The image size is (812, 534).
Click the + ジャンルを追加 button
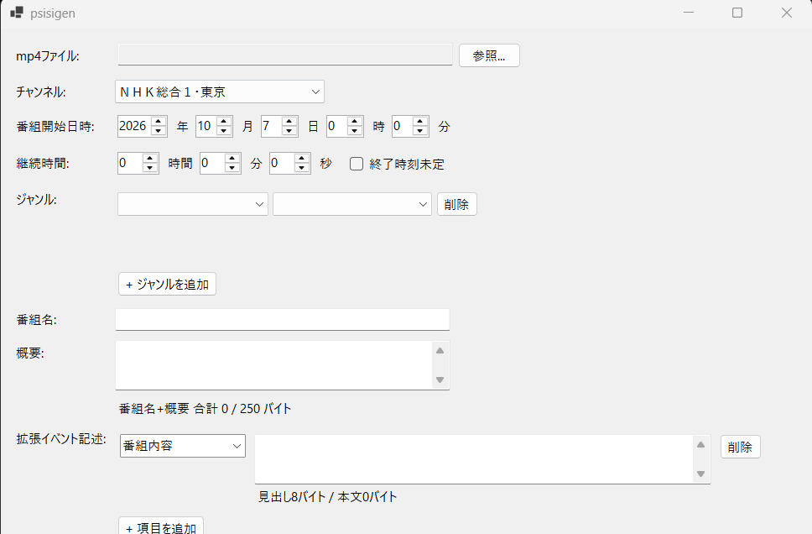click(167, 284)
